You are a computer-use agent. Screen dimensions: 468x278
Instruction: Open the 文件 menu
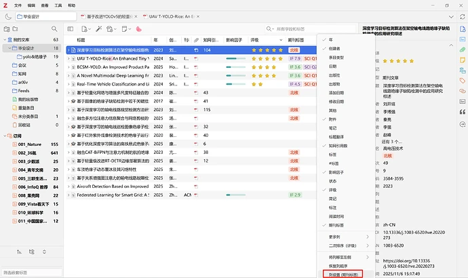(x=18, y=5)
